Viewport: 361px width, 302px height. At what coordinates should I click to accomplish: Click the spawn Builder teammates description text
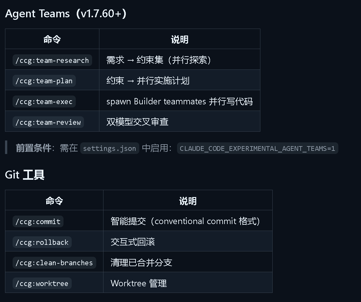pyautogui.click(x=179, y=102)
